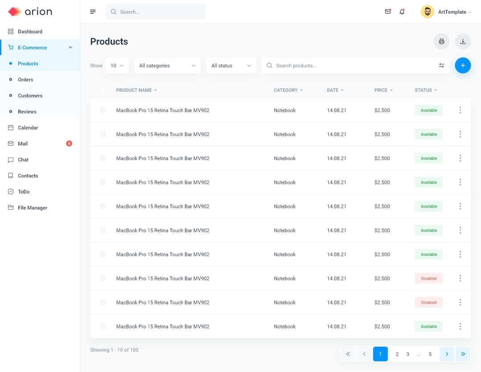Go to page 2
This screenshot has height=372, width=481.
coord(397,354)
